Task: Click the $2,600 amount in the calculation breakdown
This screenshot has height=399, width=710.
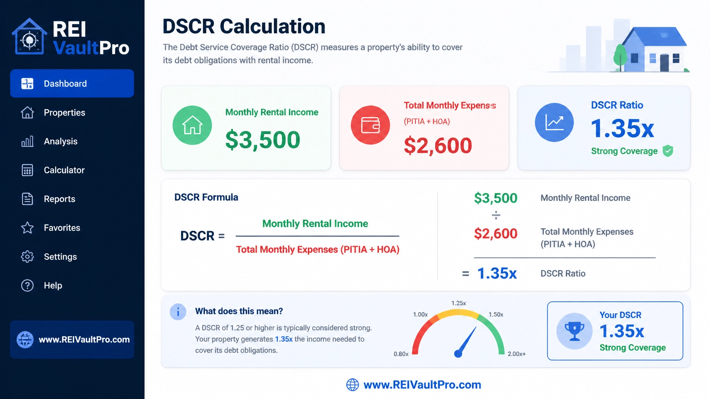Action: point(496,234)
